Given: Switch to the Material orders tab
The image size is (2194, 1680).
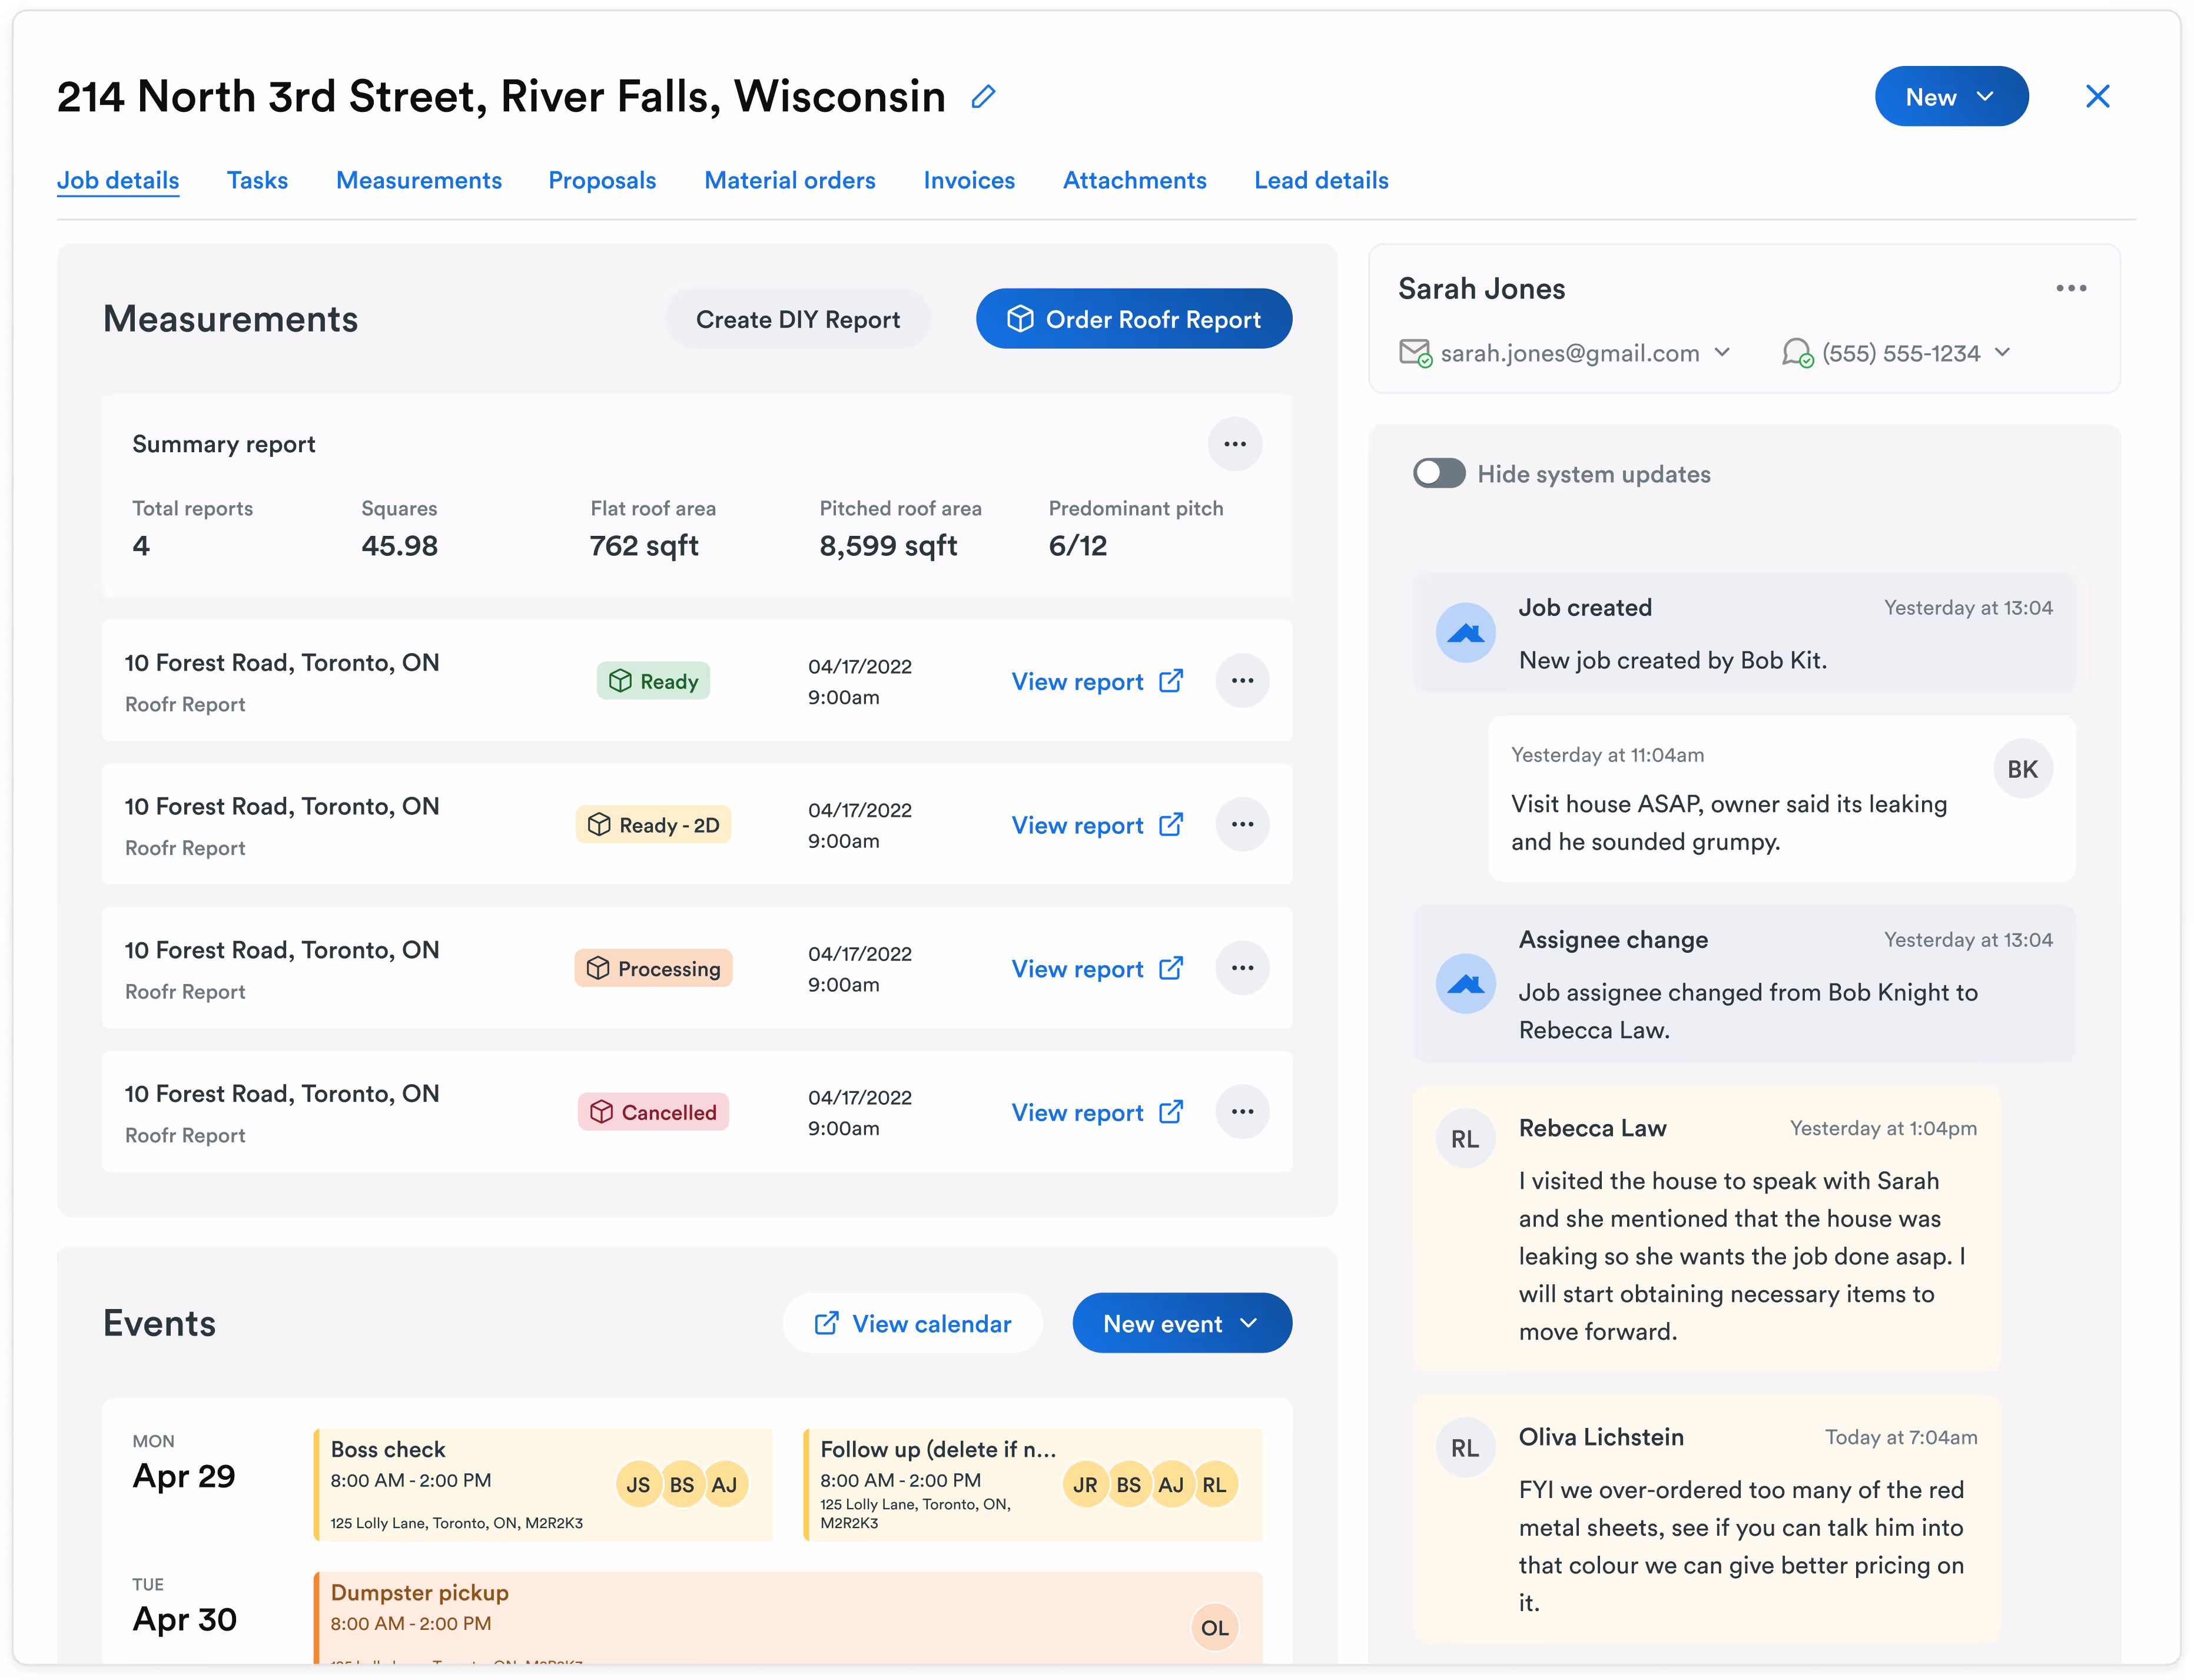Looking at the screenshot, I should pos(789,181).
